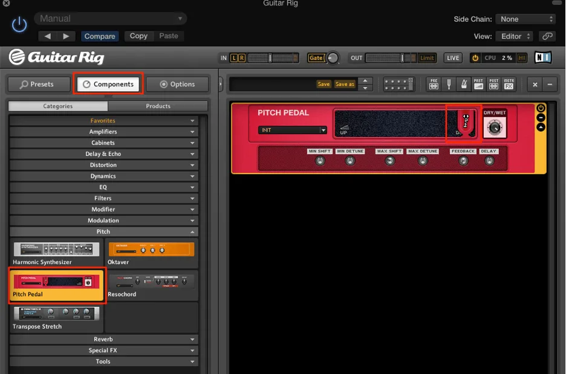Show the tuner fork icon
The image size is (566, 374).
click(449, 84)
